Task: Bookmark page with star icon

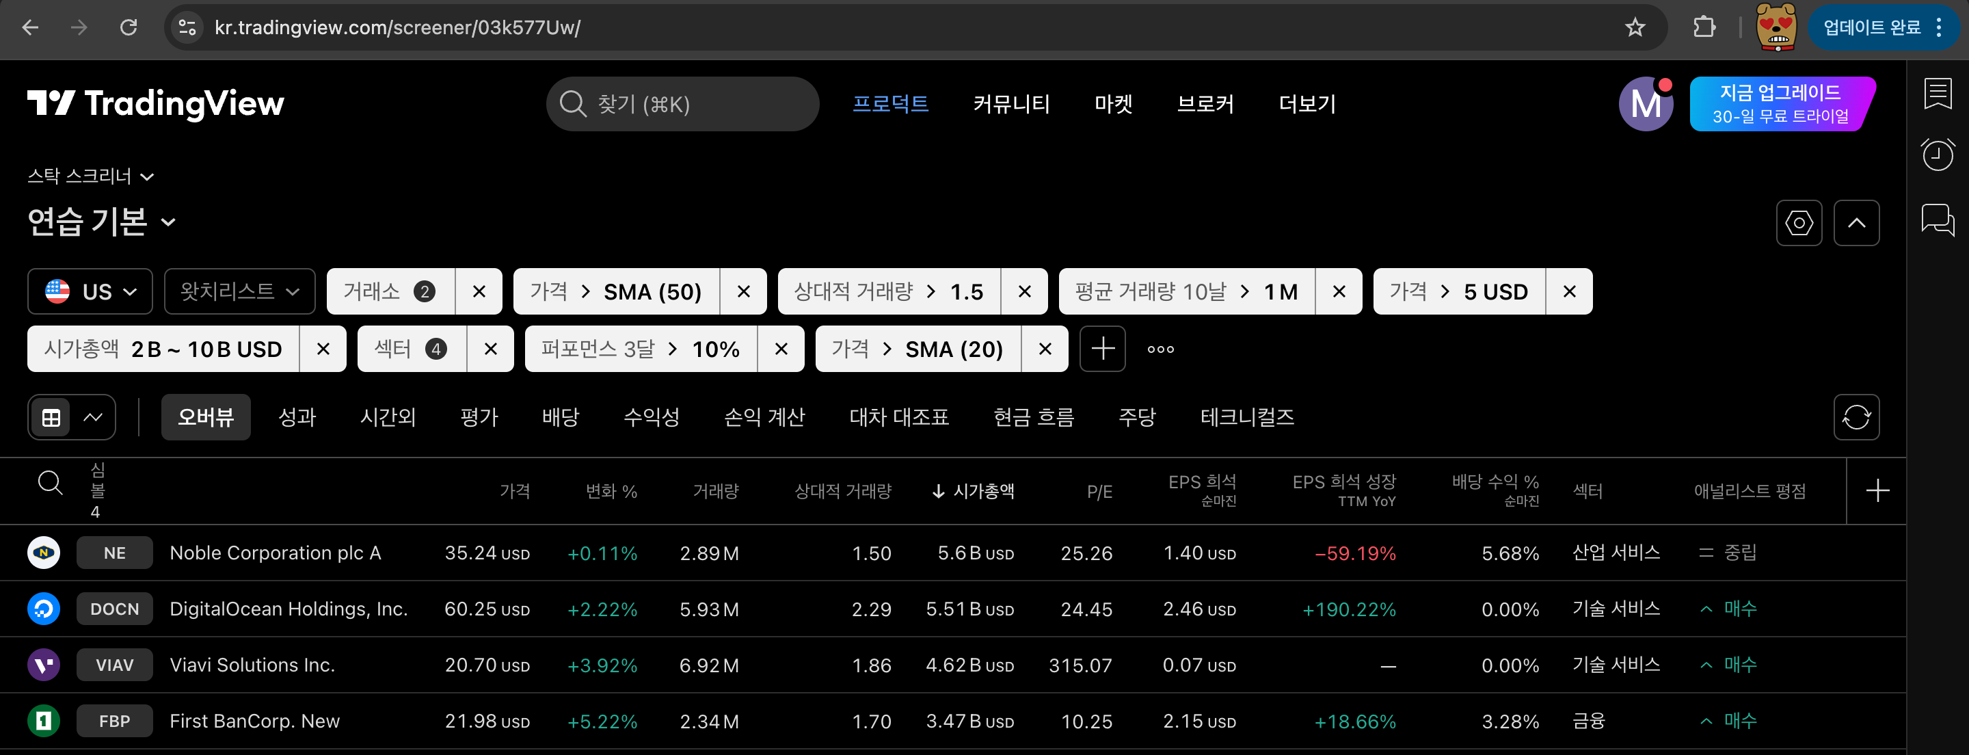Action: [x=1635, y=28]
